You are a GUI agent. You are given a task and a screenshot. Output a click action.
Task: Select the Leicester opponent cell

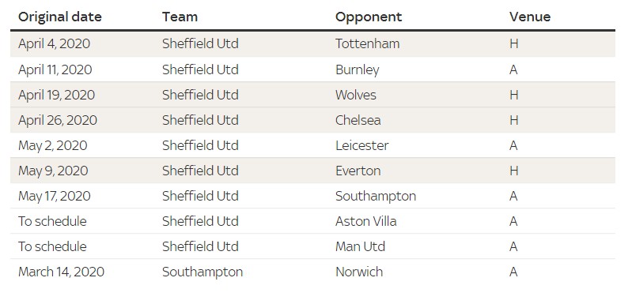362,145
